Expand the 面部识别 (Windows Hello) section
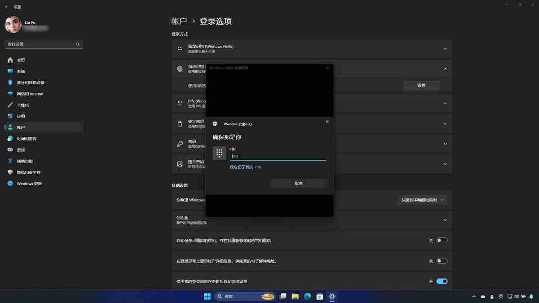Viewport: 539px width, 303px height. click(445, 48)
